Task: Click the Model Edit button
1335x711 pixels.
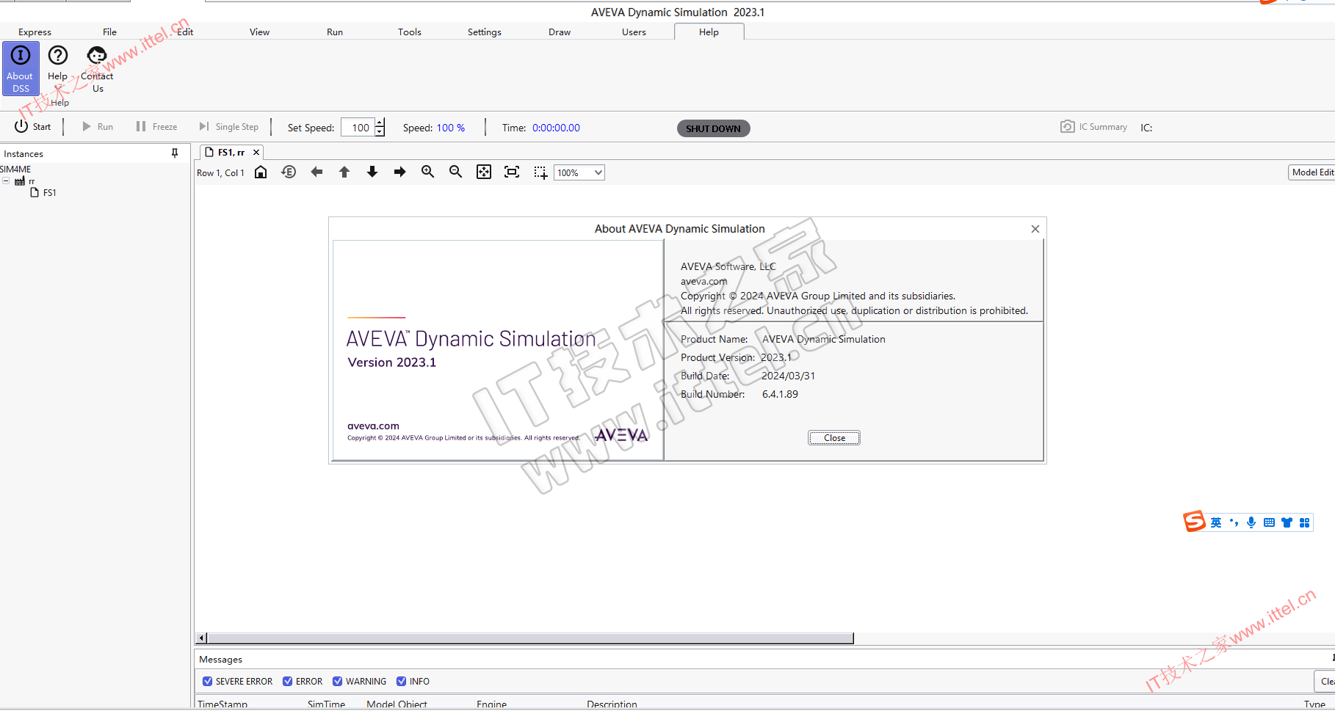Action: [x=1312, y=172]
